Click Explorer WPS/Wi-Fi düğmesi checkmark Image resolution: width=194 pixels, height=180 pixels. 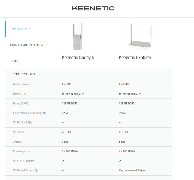pos(120,161)
